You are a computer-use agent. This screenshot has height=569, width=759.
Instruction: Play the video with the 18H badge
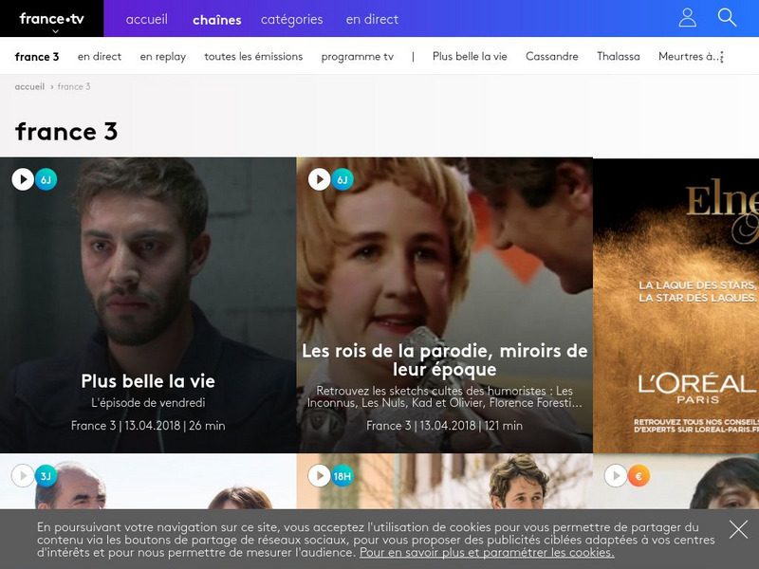[320, 476]
